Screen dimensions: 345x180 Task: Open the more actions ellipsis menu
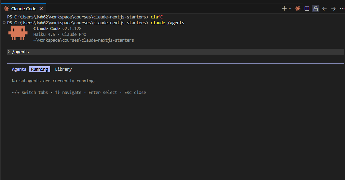[342, 9]
